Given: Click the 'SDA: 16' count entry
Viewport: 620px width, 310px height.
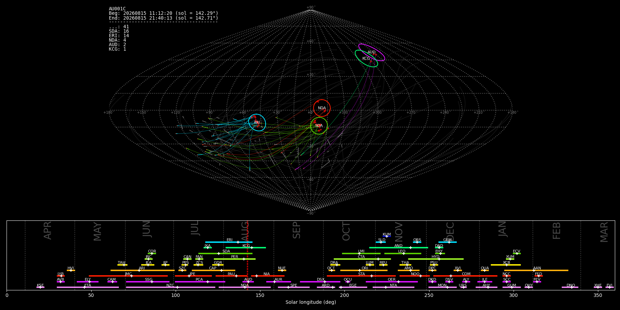Looking at the screenshot, I should point(119,31).
